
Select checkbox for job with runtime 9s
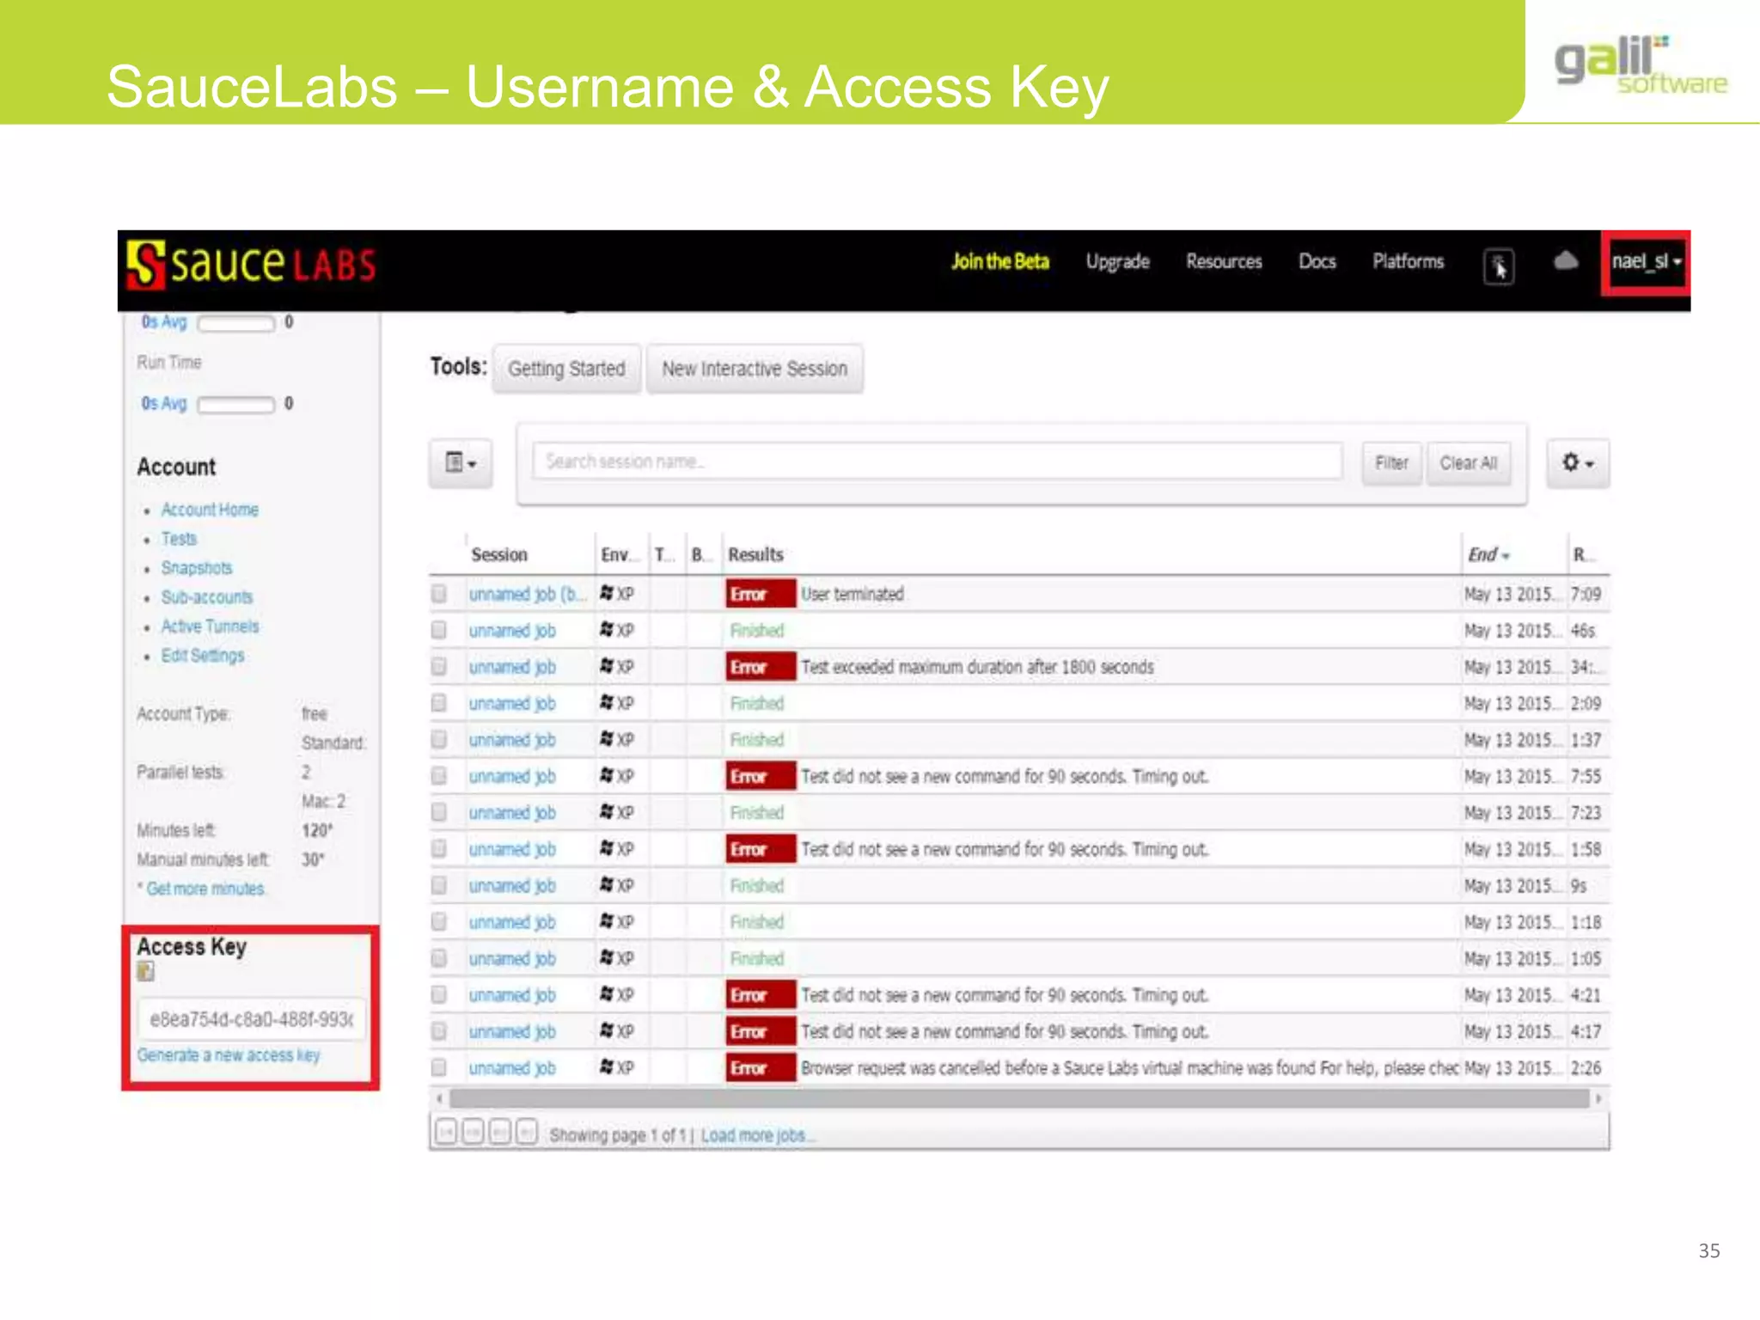click(x=439, y=885)
